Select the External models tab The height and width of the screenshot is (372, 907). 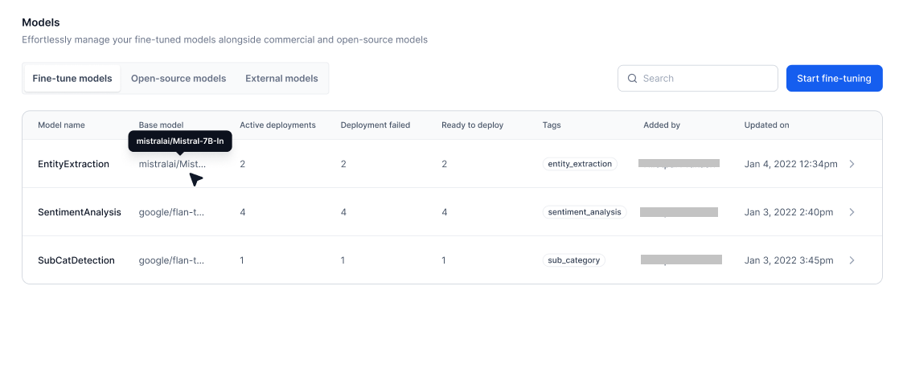pos(281,79)
